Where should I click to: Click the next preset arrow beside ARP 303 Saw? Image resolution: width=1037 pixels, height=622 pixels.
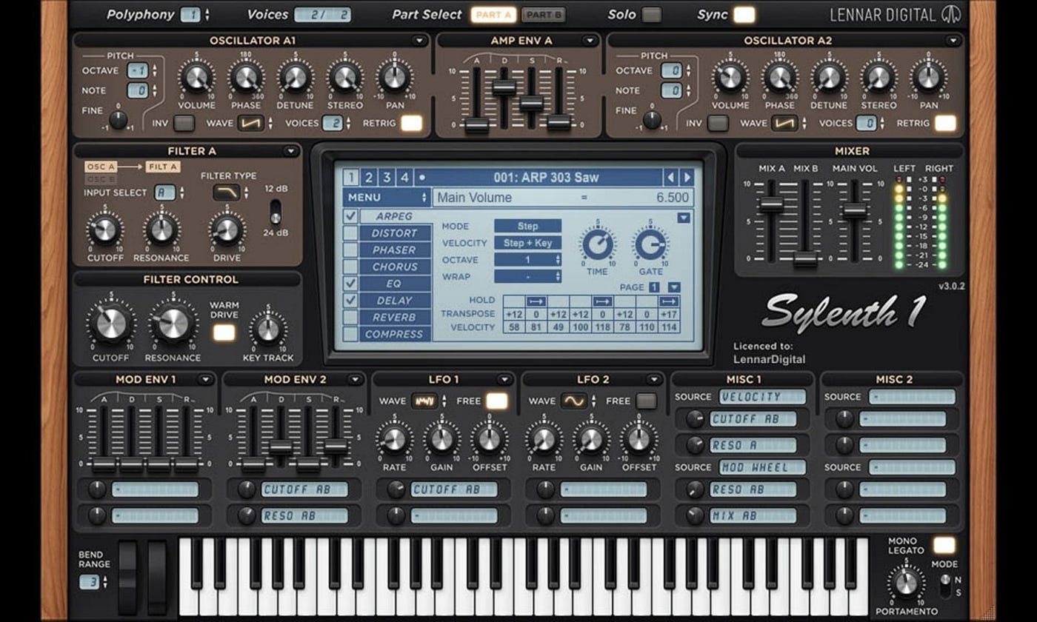pos(685,178)
